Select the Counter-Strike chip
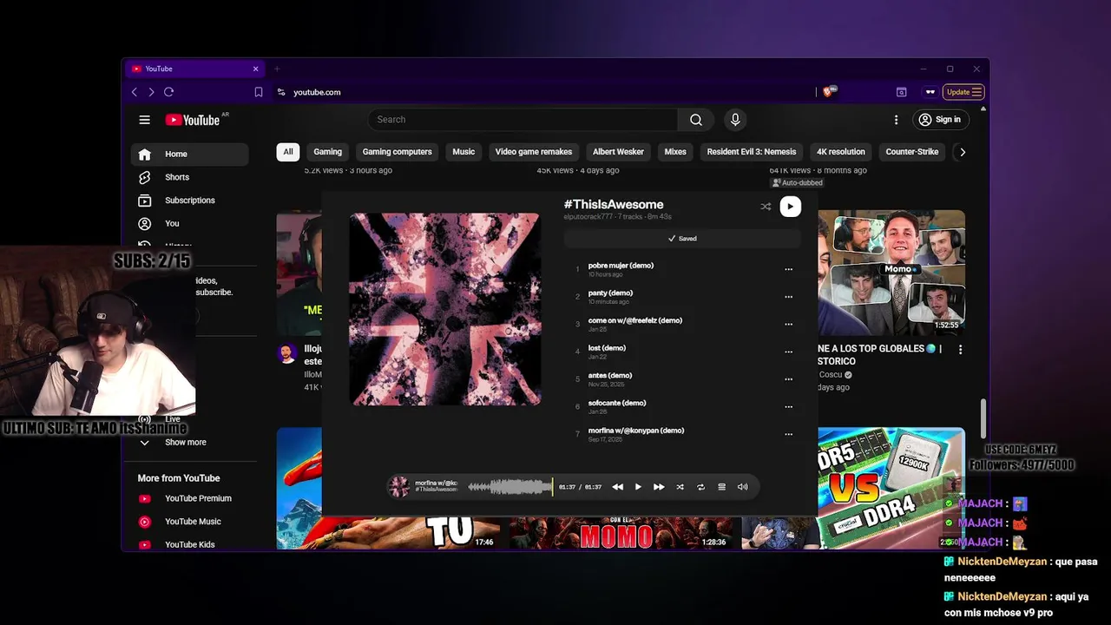The image size is (1111, 625). click(912, 152)
